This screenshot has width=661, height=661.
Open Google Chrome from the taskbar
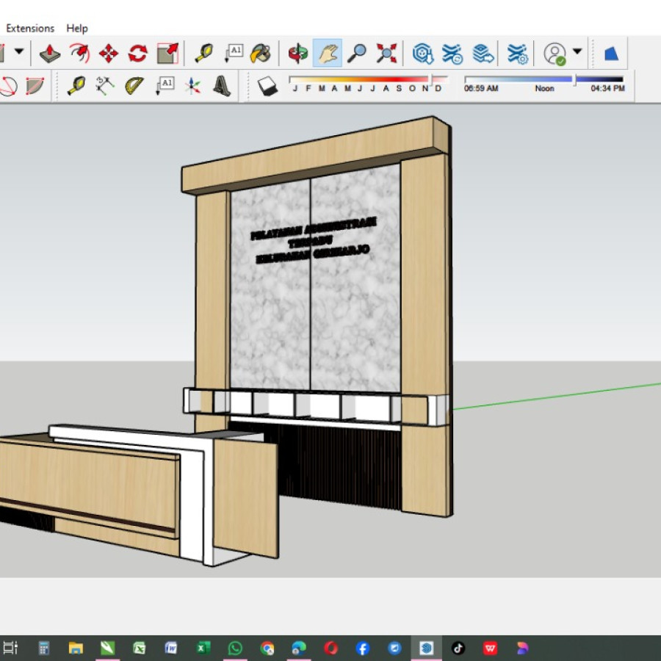click(x=267, y=648)
